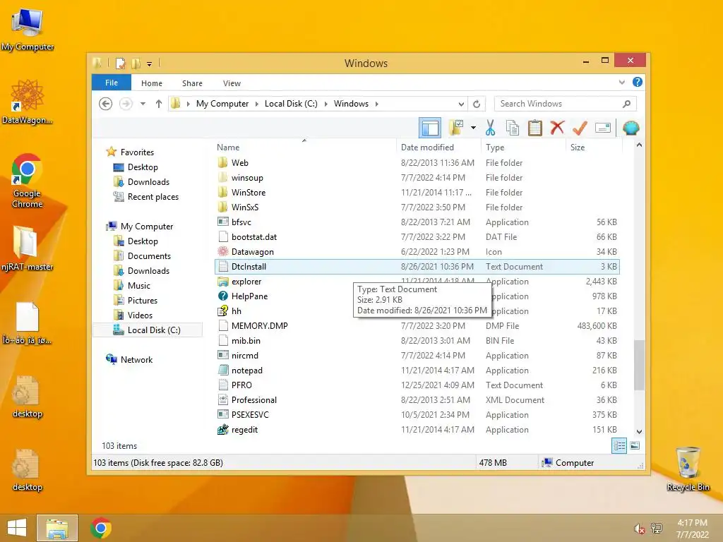The image size is (723, 542).
Task: Switch to Large icons view layout
Action: [635, 446]
